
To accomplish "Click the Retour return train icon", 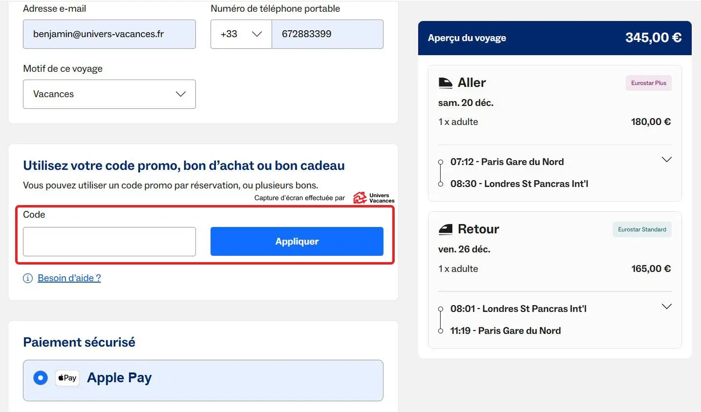I will click(x=445, y=229).
